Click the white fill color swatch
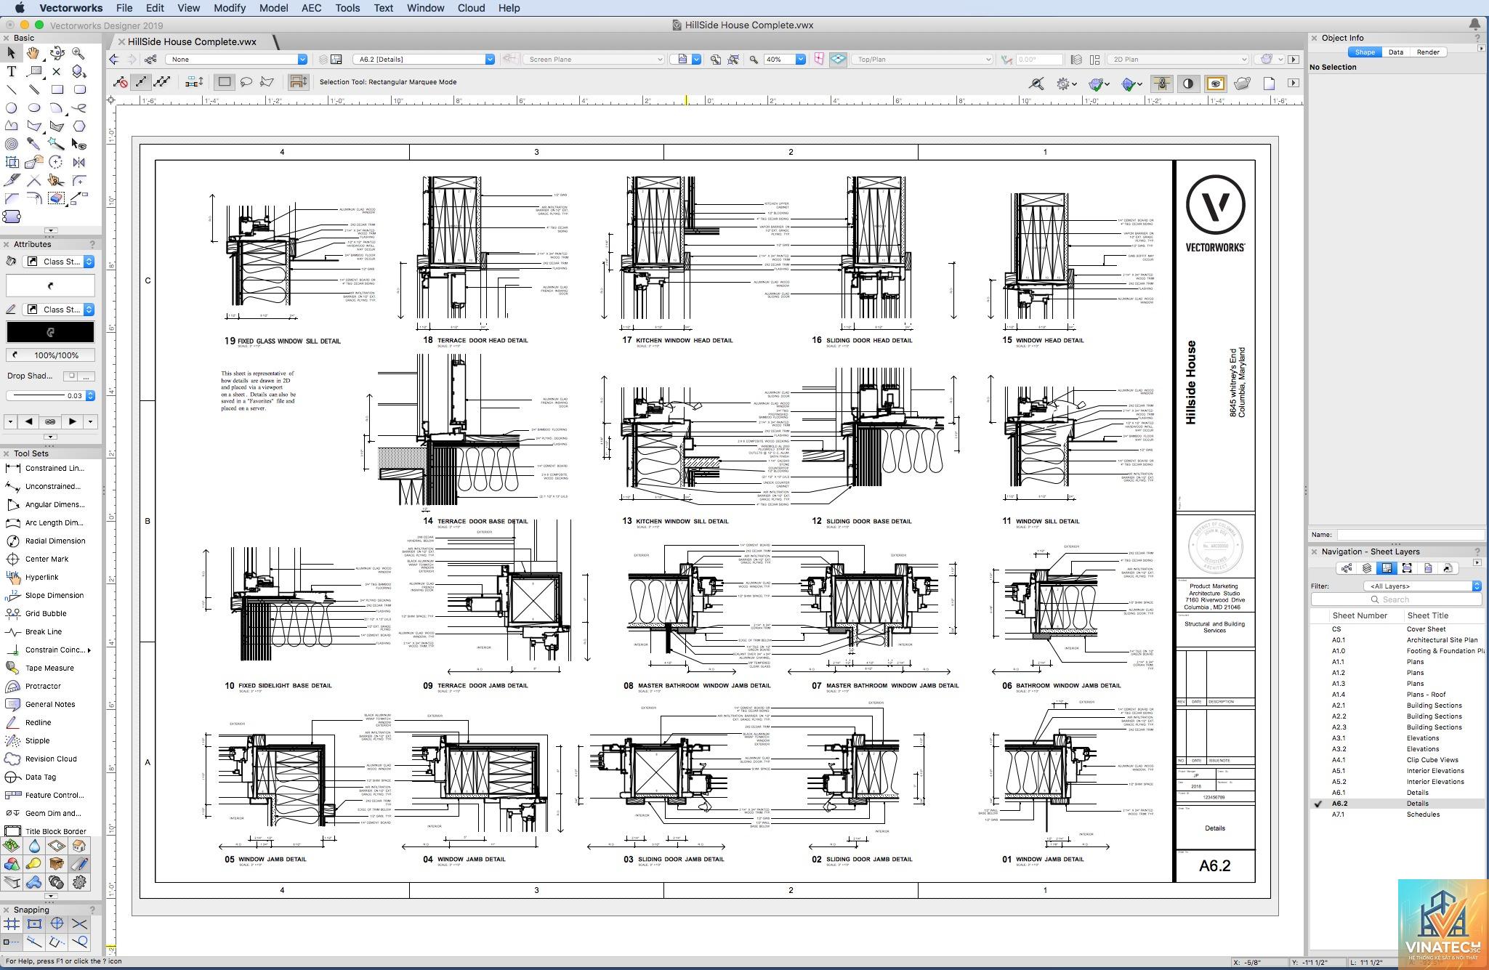 [50, 285]
